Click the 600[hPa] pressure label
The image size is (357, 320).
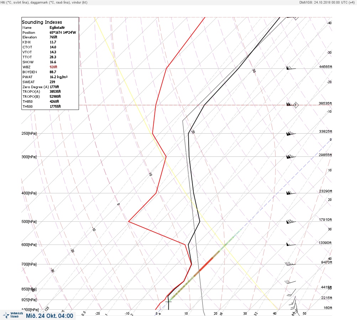tap(29, 245)
